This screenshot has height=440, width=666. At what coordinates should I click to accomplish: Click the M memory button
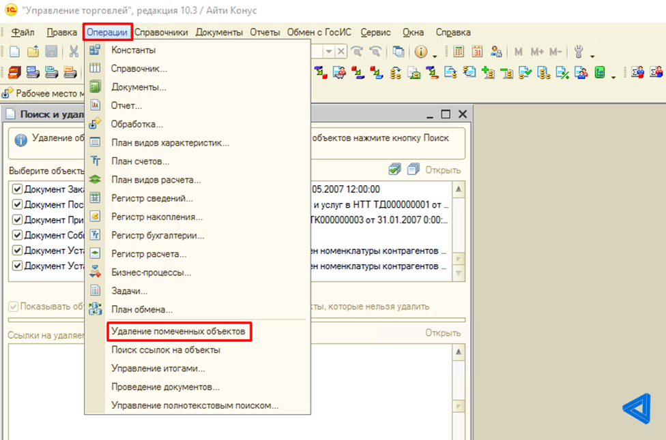[518, 52]
